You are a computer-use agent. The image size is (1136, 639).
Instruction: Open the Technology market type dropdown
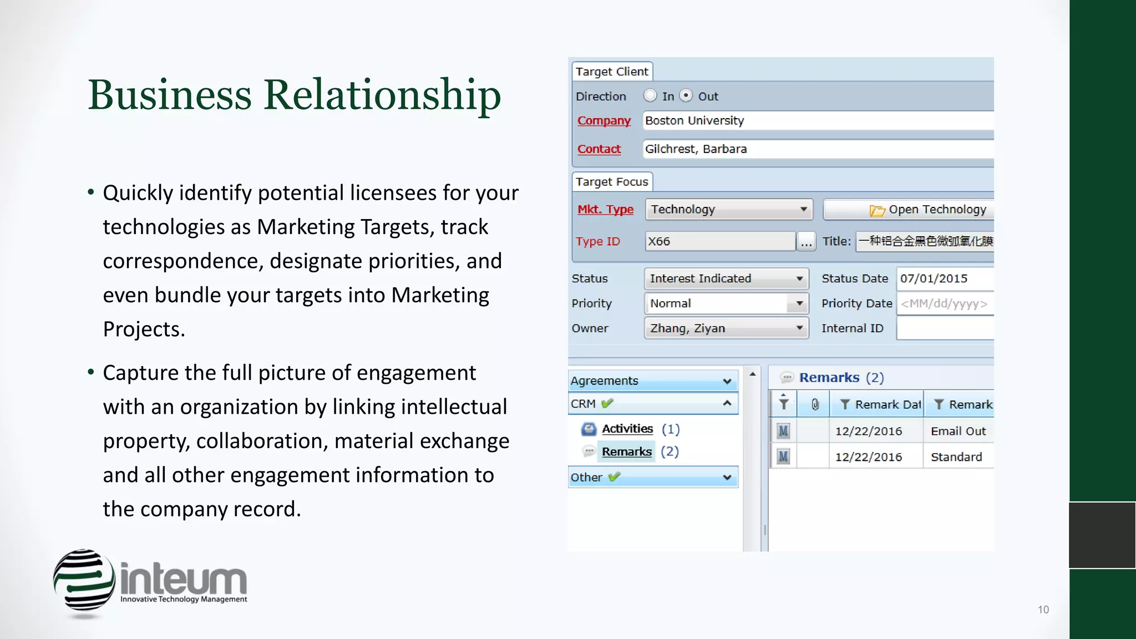click(x=729, y=209)
